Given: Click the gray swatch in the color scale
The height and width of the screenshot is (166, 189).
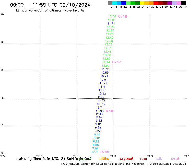Looking at the screenshot, I should 110,3.
